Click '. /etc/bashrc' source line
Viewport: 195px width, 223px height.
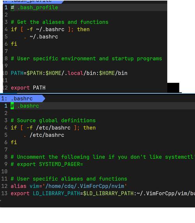(44, 135)
